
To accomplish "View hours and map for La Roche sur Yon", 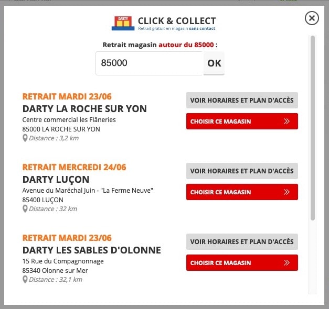I will point(242,100).
